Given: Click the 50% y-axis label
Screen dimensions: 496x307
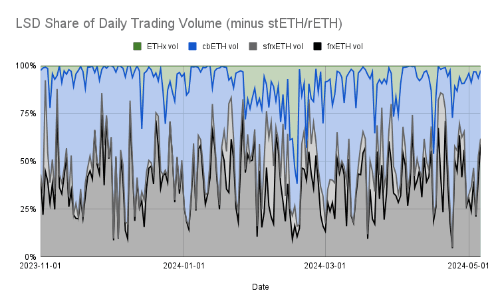Looking at the screenshot, I should (27, 161).
